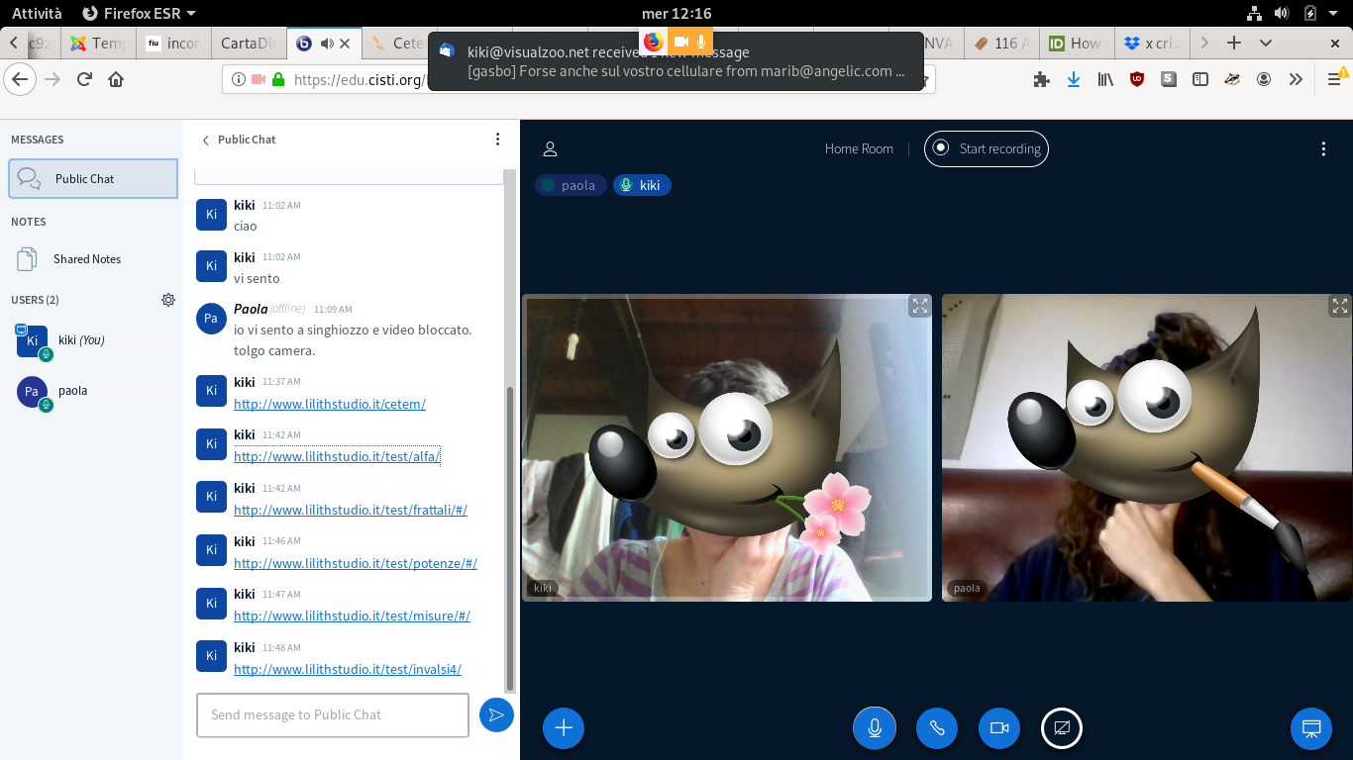The width and height of the screenshot is (1353, 760).
Task: Open the lilithstudio.it/test/misure/#/ link
Action: (x=352, y=616)
